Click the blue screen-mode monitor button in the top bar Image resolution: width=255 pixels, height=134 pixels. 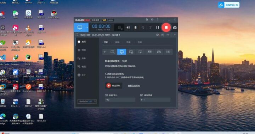(x=80, y=28)
